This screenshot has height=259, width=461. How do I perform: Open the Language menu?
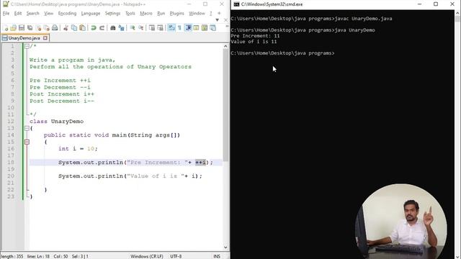(x=91, y=14)
